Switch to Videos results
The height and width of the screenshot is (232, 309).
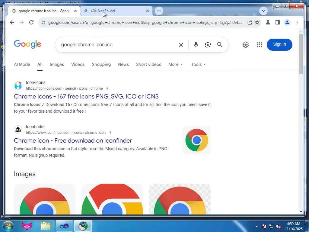point(78,65)
